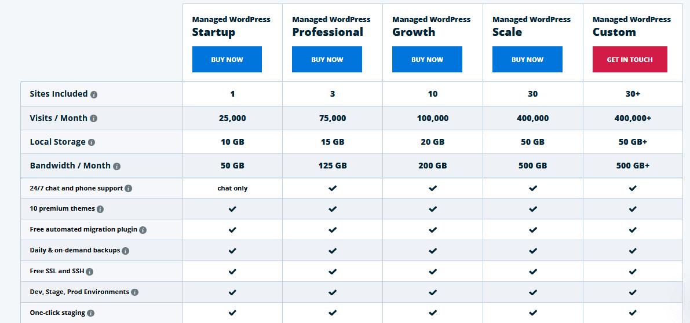Click the Managed WordPress Professional heading
This screenshot has width=690, height=323.
coord(331,27)
